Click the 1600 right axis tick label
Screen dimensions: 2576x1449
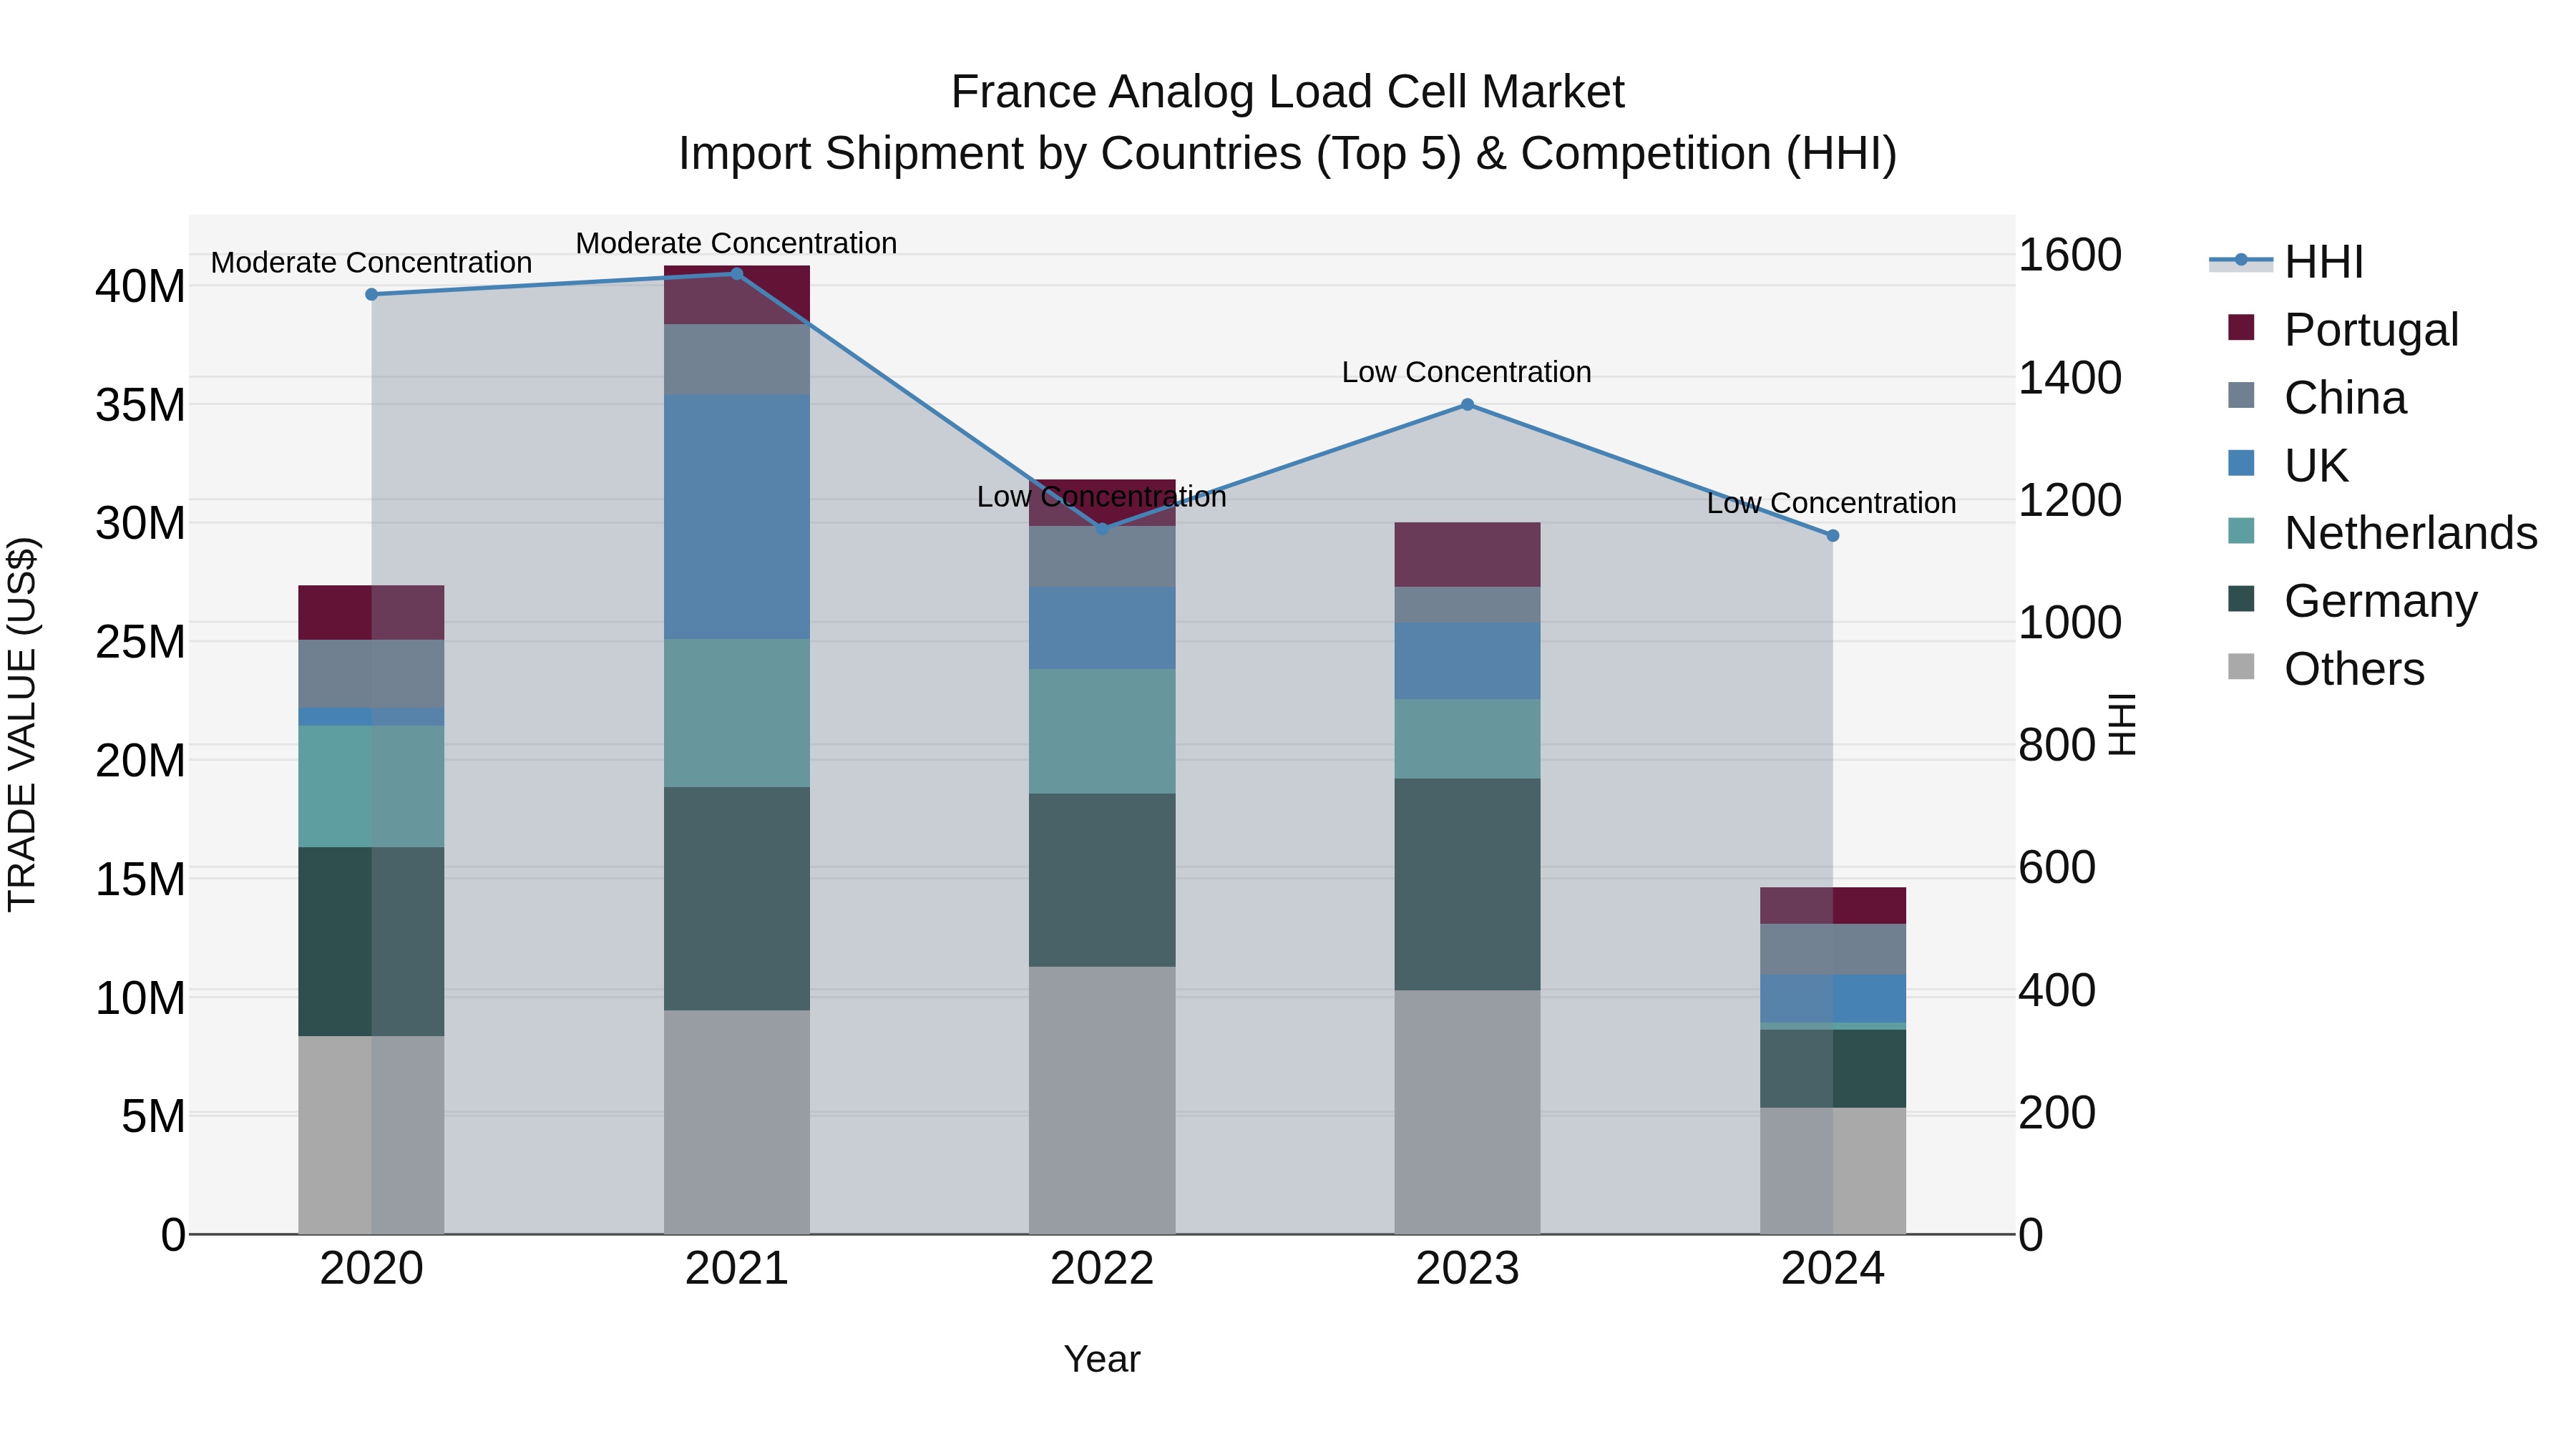(2070, 255)
